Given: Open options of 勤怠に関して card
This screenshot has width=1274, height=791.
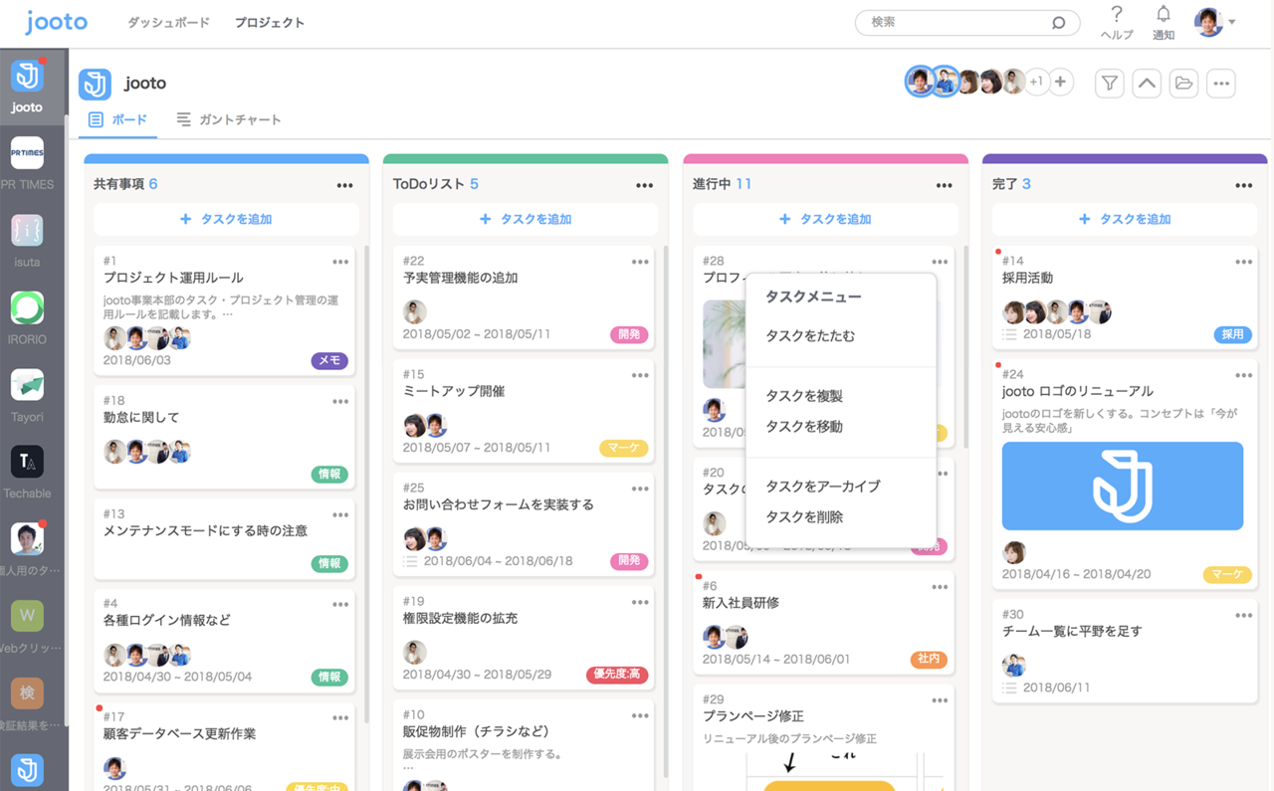Looking at the screenshot, I should [x=340, y=401].
